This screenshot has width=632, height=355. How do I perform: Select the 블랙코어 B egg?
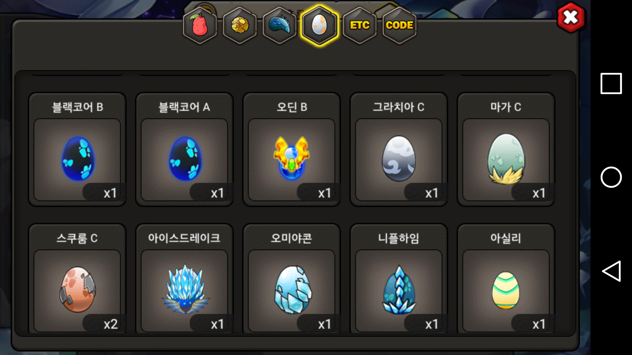[77, 150]
